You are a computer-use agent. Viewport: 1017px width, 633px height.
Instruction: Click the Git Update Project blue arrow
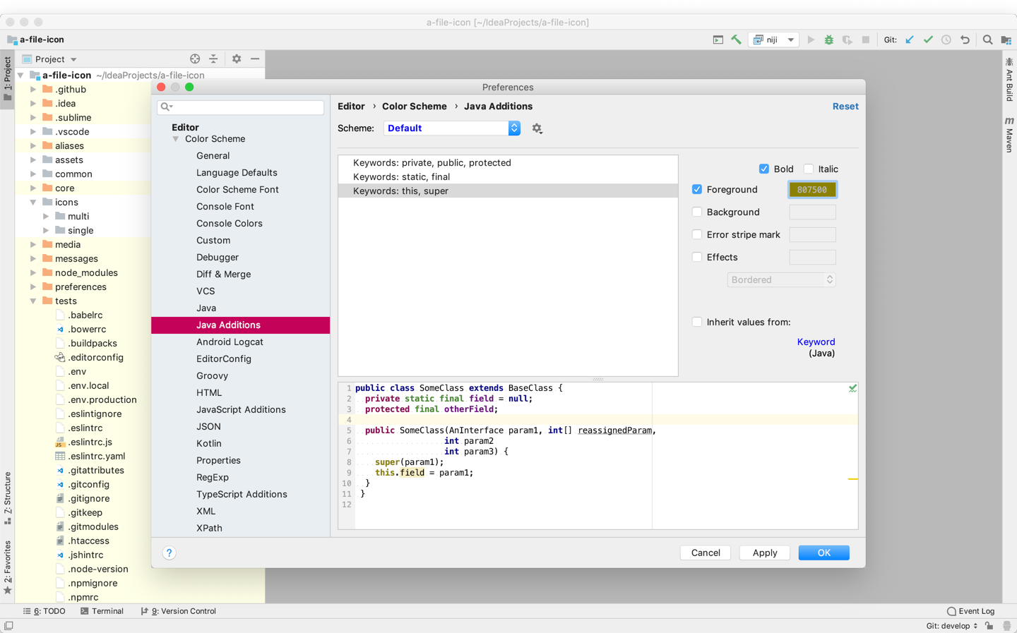click(910, 40)
